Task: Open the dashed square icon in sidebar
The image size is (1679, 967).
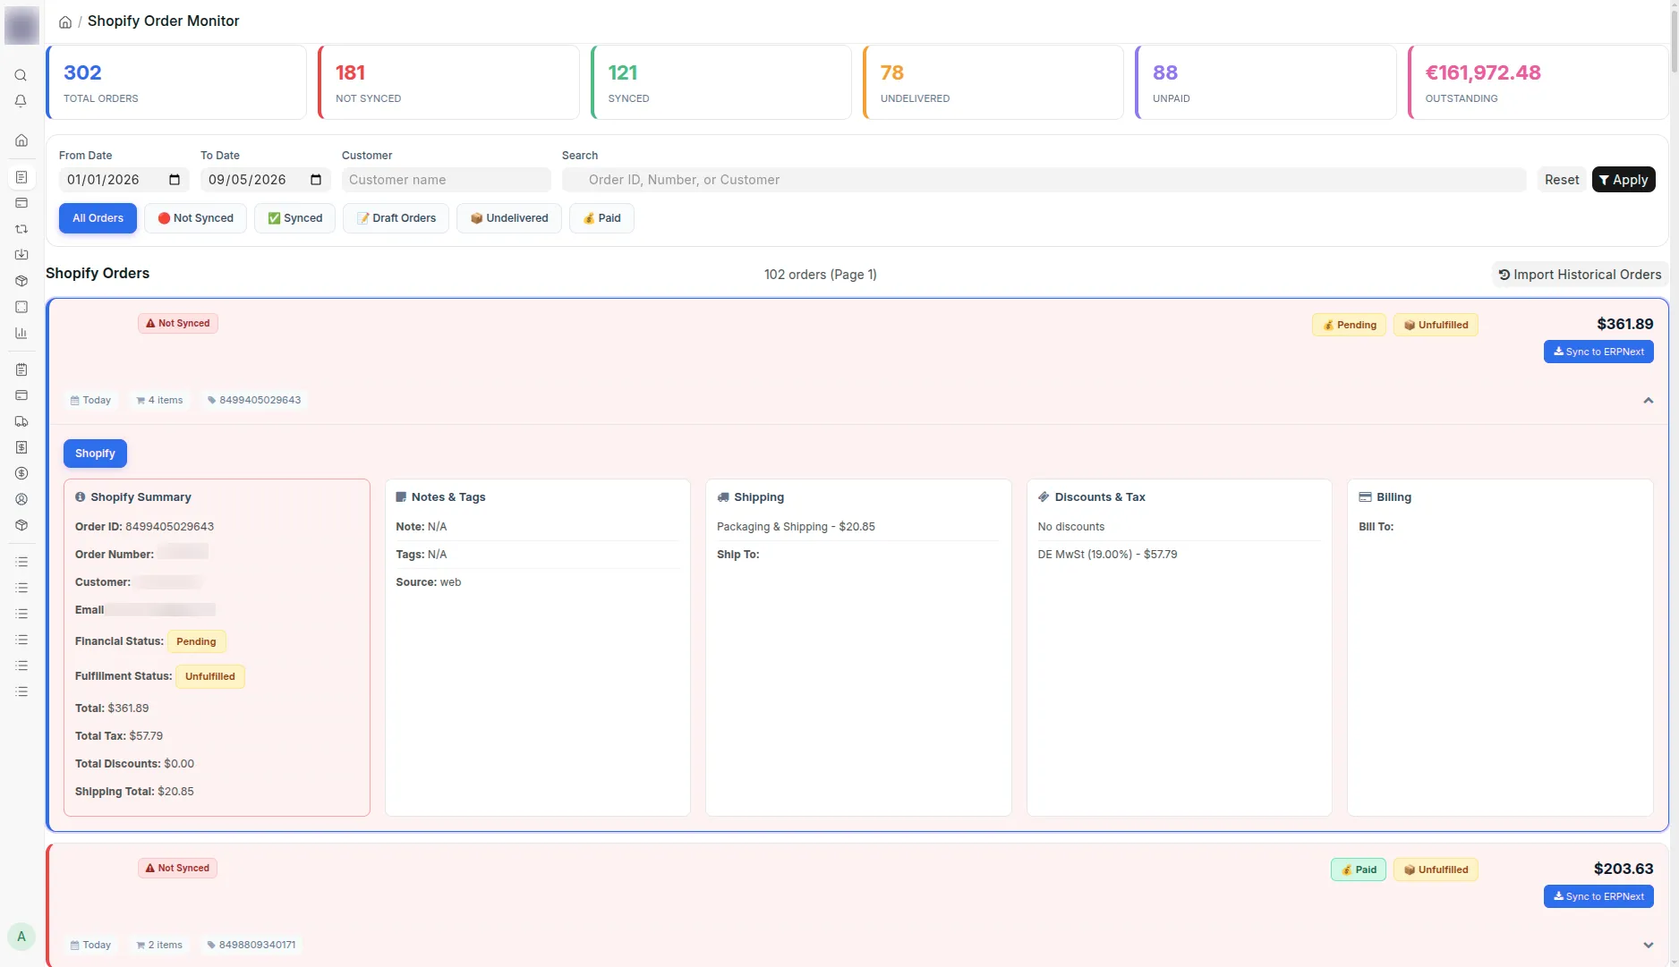Action: coord(21,307)
